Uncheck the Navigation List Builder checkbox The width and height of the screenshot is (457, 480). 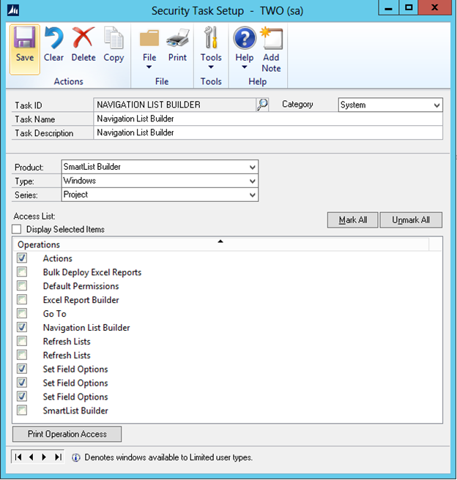coord(22,327)
